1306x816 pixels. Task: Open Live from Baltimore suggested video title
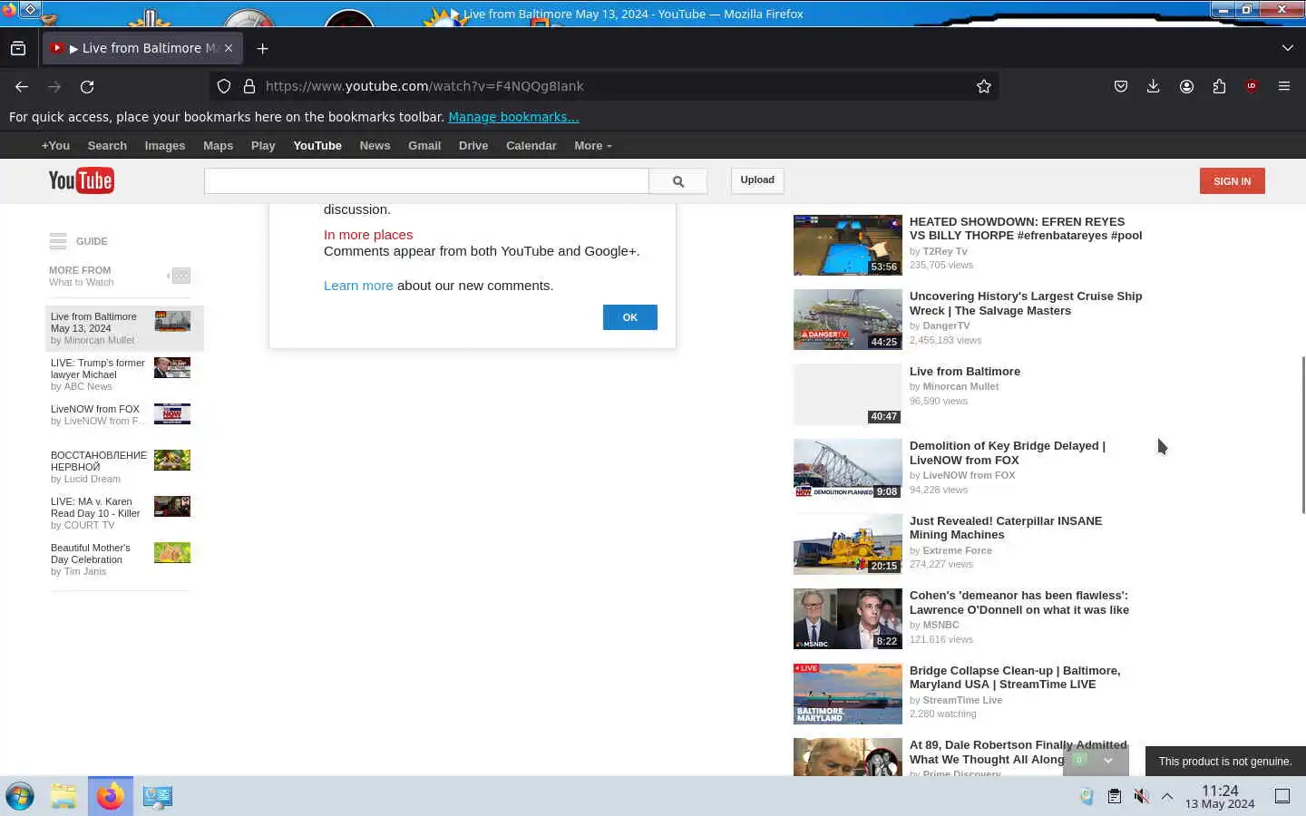coord(965,372)
